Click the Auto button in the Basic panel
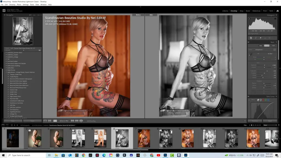Viewport: 281px width, 158px height. 261,46
